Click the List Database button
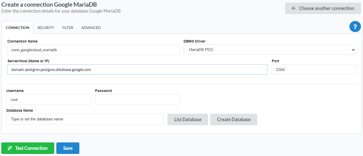The width and height of the screenshot is (363, 156). coord(188,119)
